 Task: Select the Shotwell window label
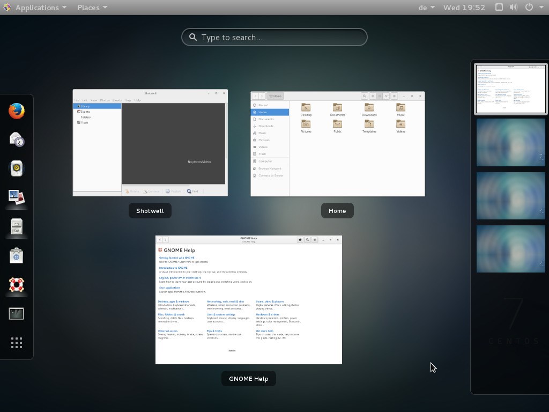click(150, 210)
